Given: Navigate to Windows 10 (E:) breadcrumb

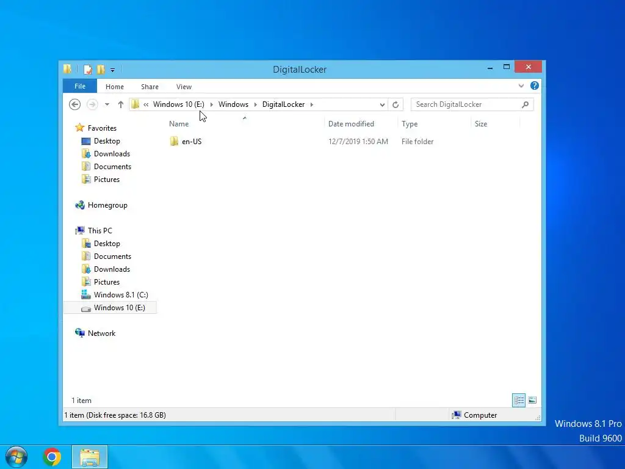Looking at the screenshot, I should coord(179,104).
